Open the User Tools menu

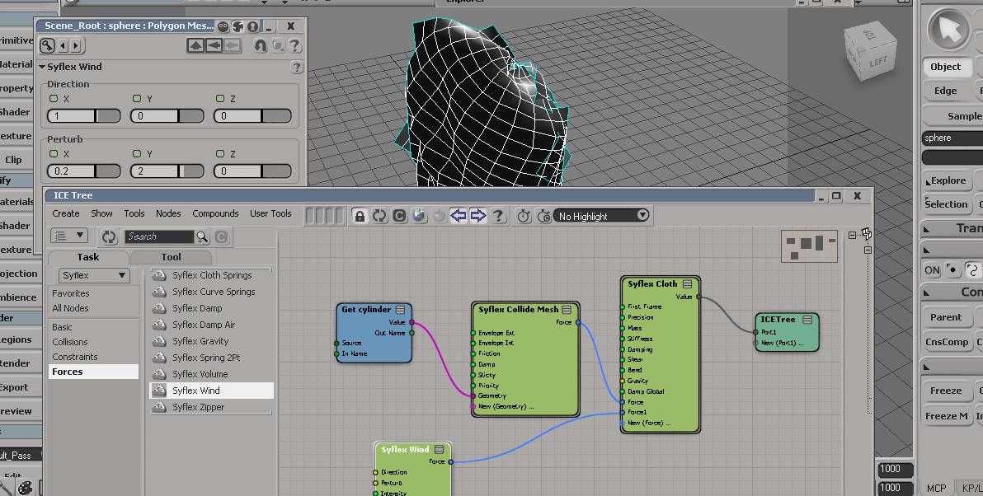(270, 213)
